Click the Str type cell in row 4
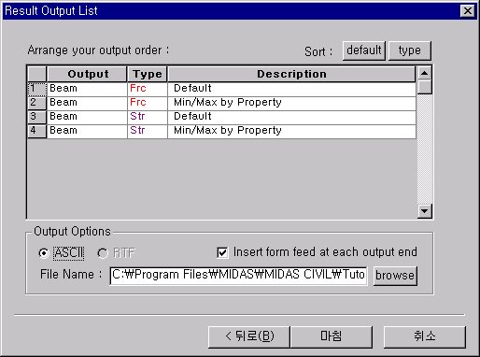This screenshot has width=480, height=357. [148, 131]
